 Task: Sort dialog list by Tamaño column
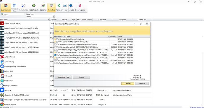click(113, 37)
